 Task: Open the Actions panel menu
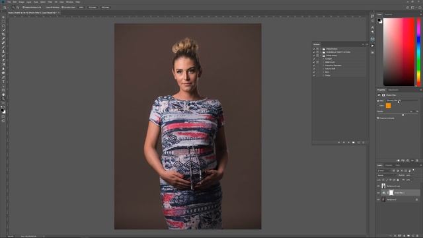(367, 44)
